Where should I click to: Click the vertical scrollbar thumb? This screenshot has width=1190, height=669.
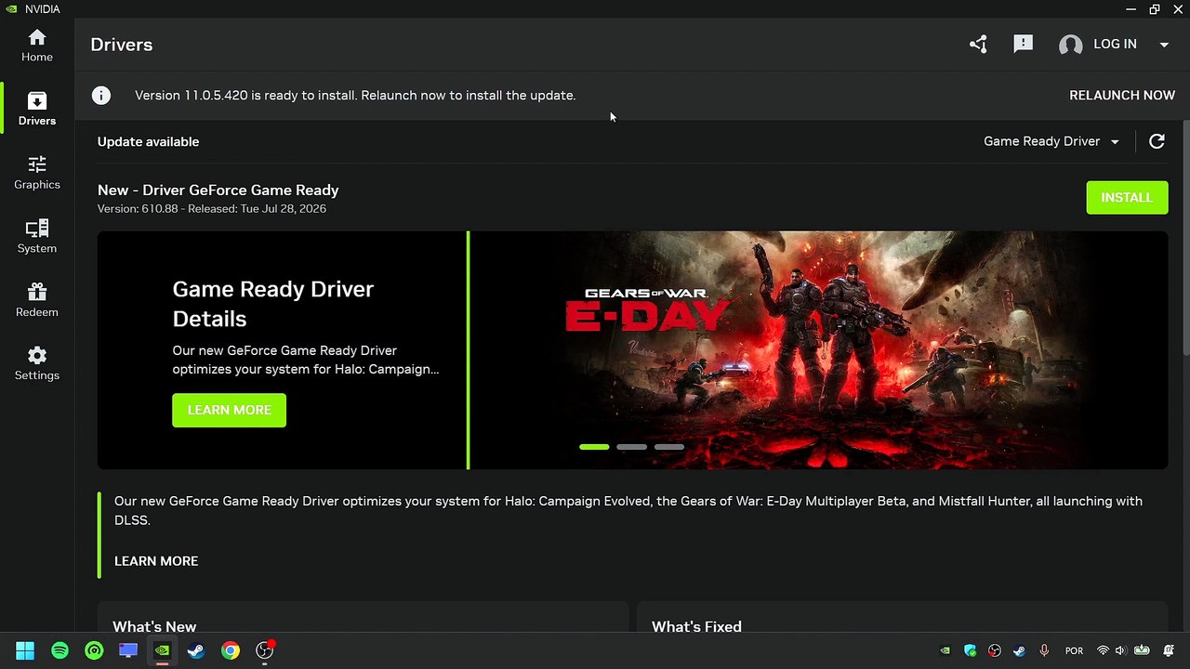(x=1185, y=237)
